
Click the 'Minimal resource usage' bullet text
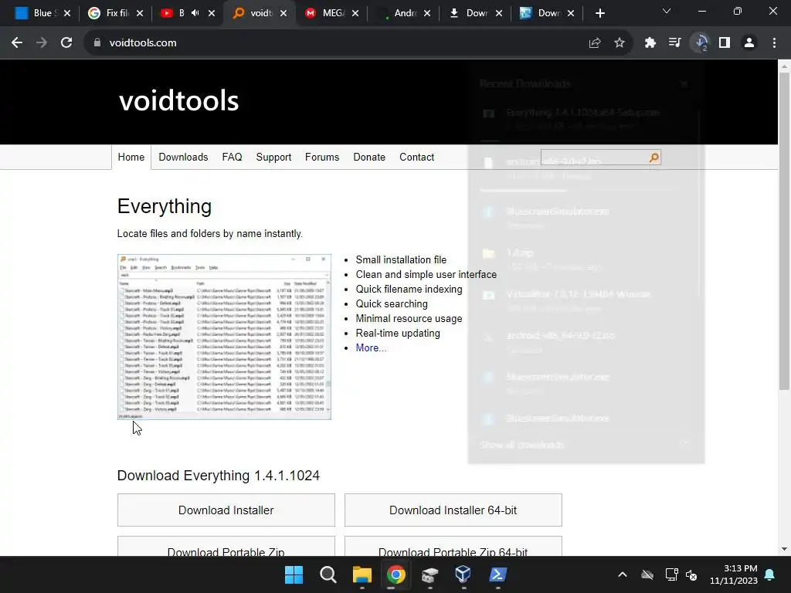[x=409, y=318]
